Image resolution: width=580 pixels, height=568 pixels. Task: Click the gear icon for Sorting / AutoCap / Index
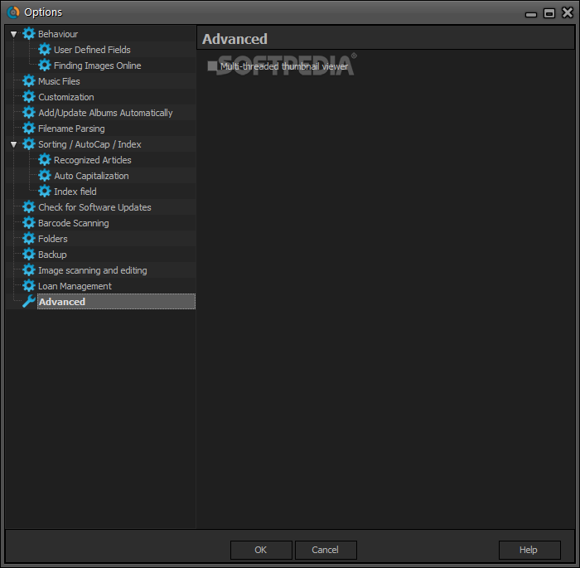29,144
